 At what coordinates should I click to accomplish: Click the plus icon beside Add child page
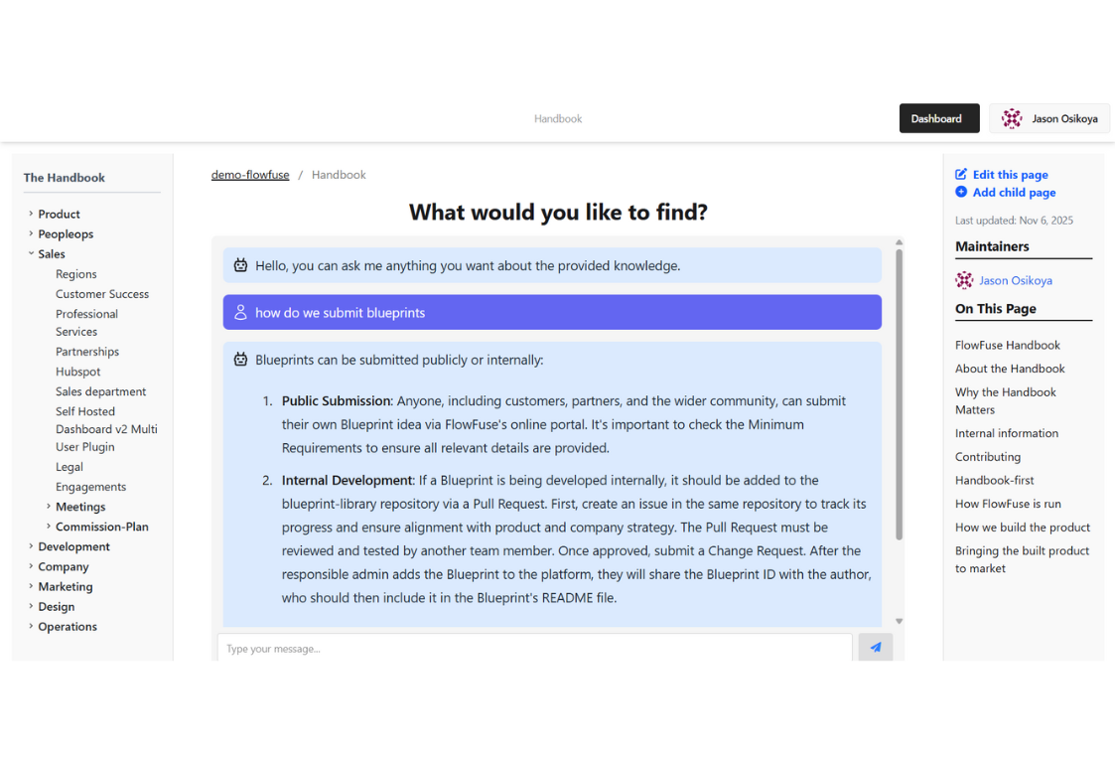(960, 192)
